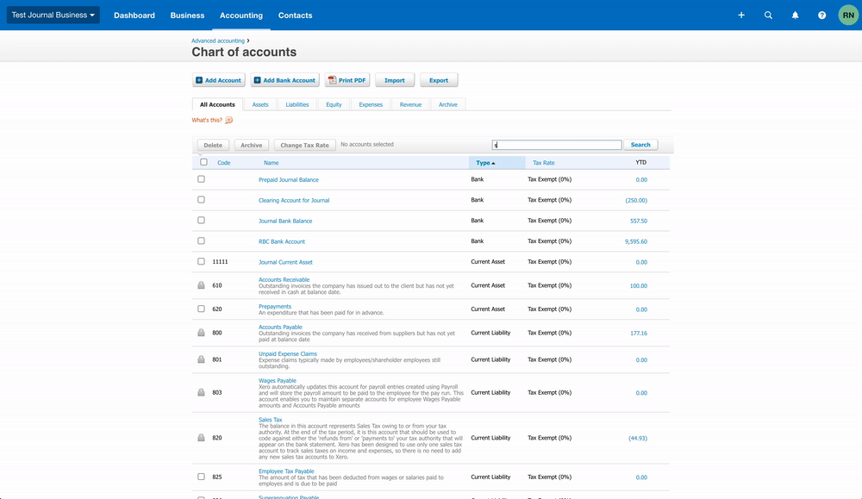This screenshot has height=499, width=862.
Task: Click the lock icon beside Accounts Receivable
Action: 201,284
